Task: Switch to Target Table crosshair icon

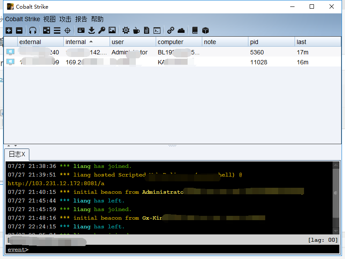Action: click(x=67, y=30)
